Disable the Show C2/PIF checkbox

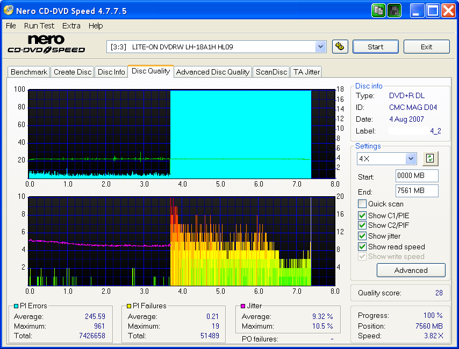pos(362,225)
